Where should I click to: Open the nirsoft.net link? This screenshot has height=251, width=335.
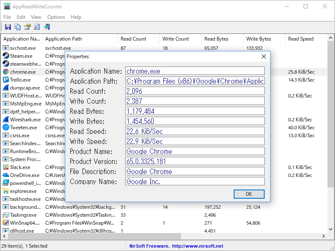[198, 246]
